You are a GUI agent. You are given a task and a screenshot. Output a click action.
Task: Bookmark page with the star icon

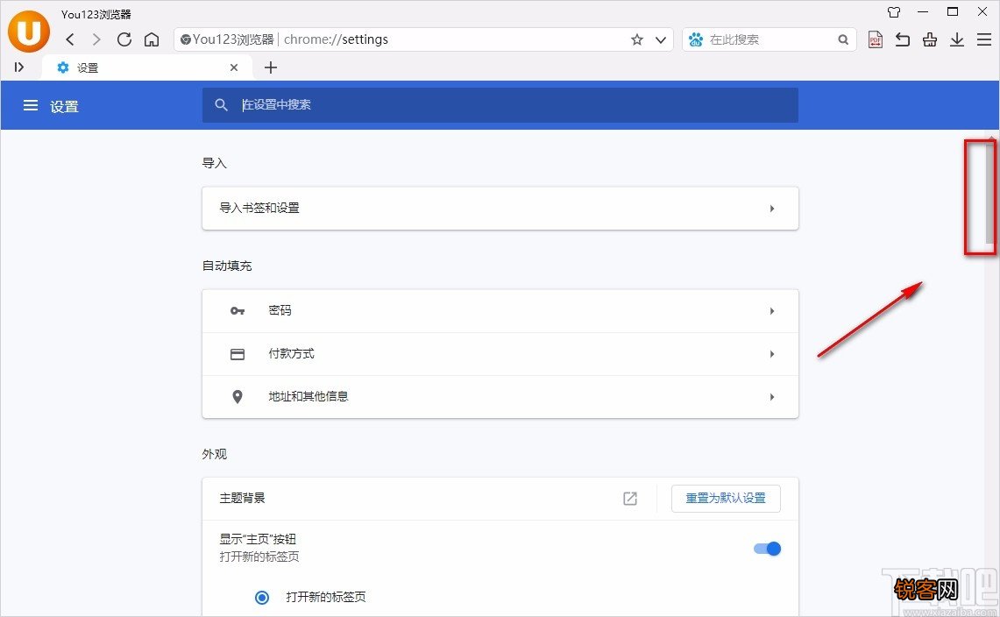[637, 39]
